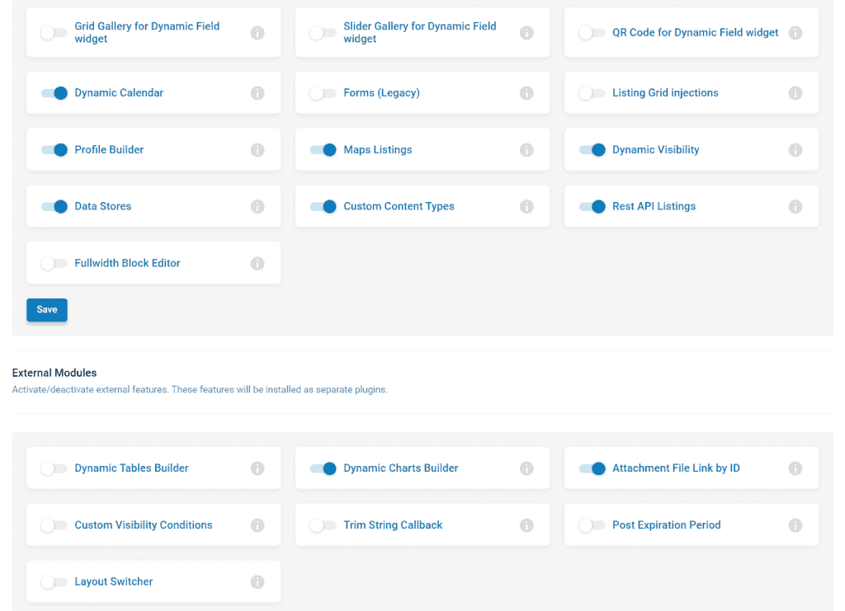Image resolution: width=845 pixels, height=611 pixels.
Task: Turn off Maps Listings module
Action: click(x=323, y=150)
